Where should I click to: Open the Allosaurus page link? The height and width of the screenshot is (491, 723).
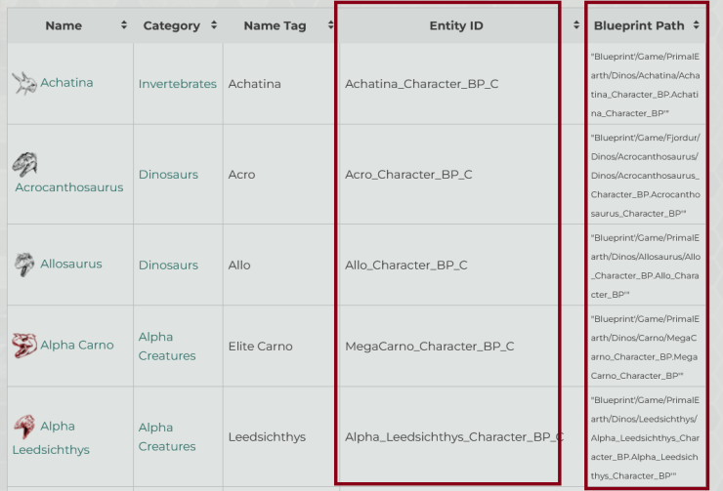tap(70, 264)
